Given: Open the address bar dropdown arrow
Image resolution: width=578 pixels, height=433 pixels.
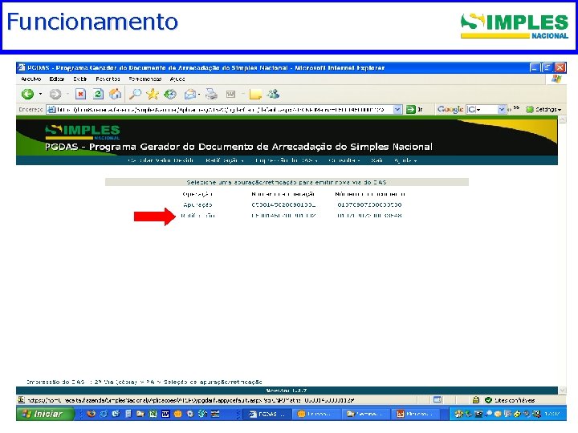Looking at the screenshot, I should 397,109.
